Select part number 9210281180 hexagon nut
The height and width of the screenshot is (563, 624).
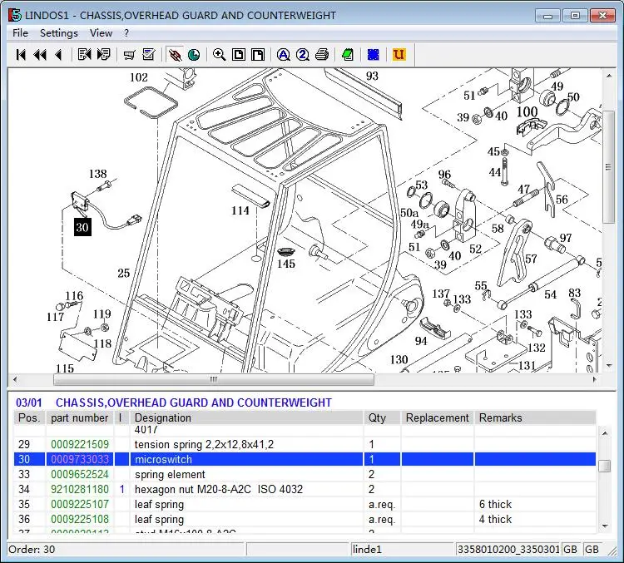tap(79, 490)
